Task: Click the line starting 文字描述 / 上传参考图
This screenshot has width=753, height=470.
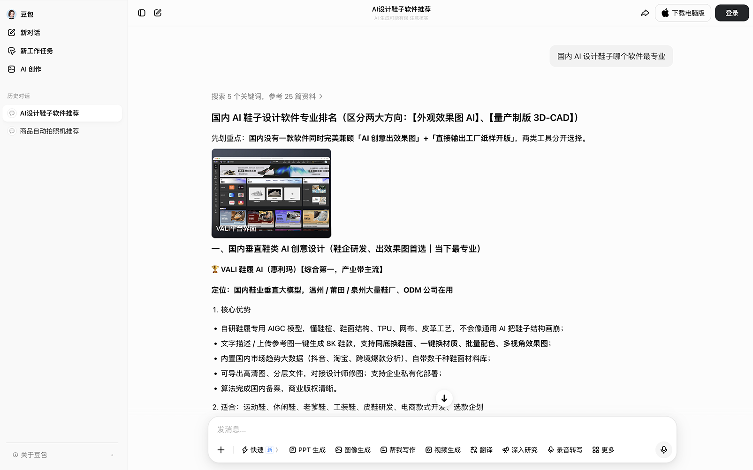Action: (x=387, y=343)
